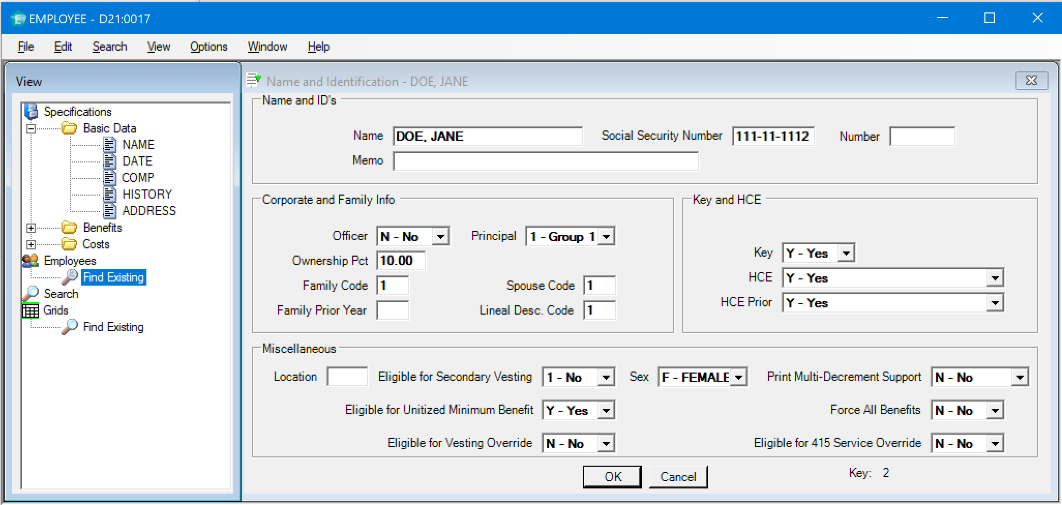Image resolution: width=1062 pixels, height=505 pixels.
Task: Click the Ownership Pct field
Action: pos(401,260)
